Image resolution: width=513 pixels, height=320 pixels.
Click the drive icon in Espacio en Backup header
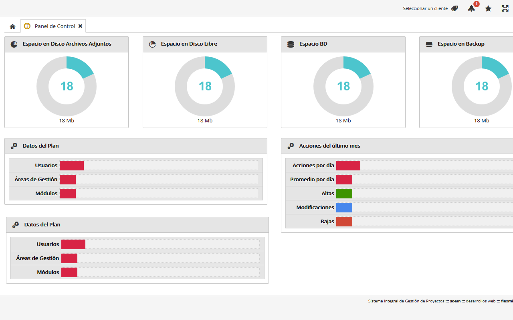click(429, 44)
